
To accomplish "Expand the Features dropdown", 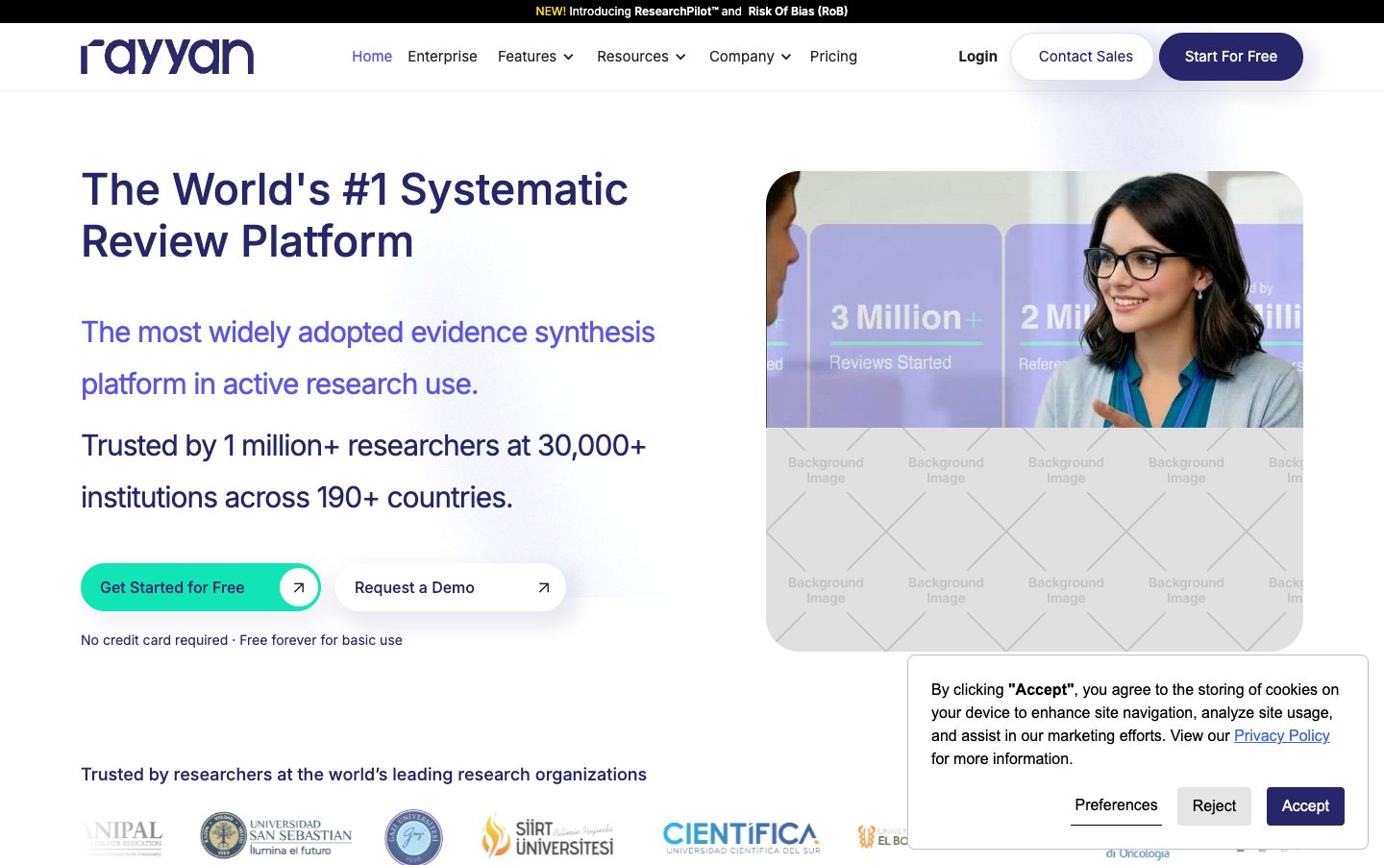I will click(535, 57).
